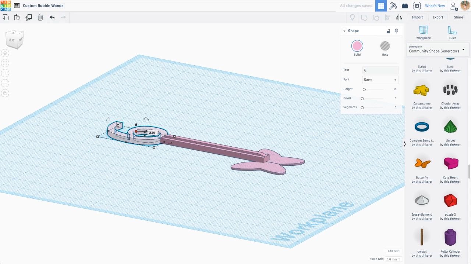Select the Butterfly shape generator
Image resolution: width=471 pixels, height=264 pixels.
point(422,164)
